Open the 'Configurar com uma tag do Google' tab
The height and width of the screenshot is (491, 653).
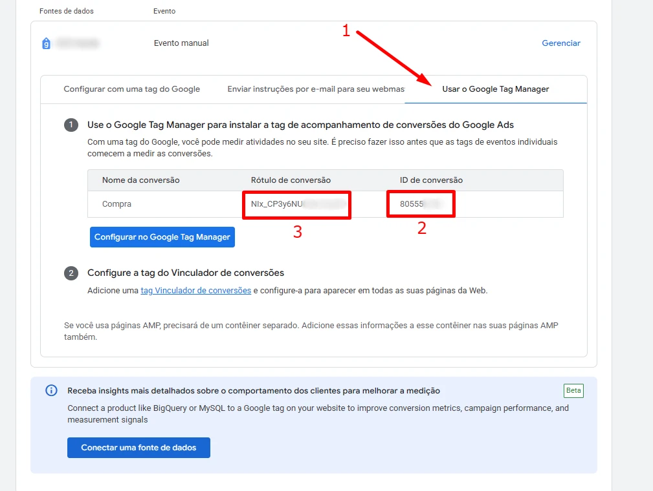click(131, 89)
